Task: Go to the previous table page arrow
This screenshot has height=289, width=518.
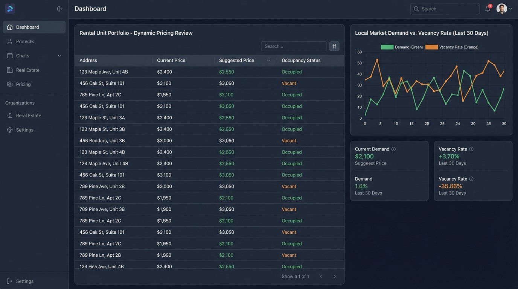Action: coord(321,277)
